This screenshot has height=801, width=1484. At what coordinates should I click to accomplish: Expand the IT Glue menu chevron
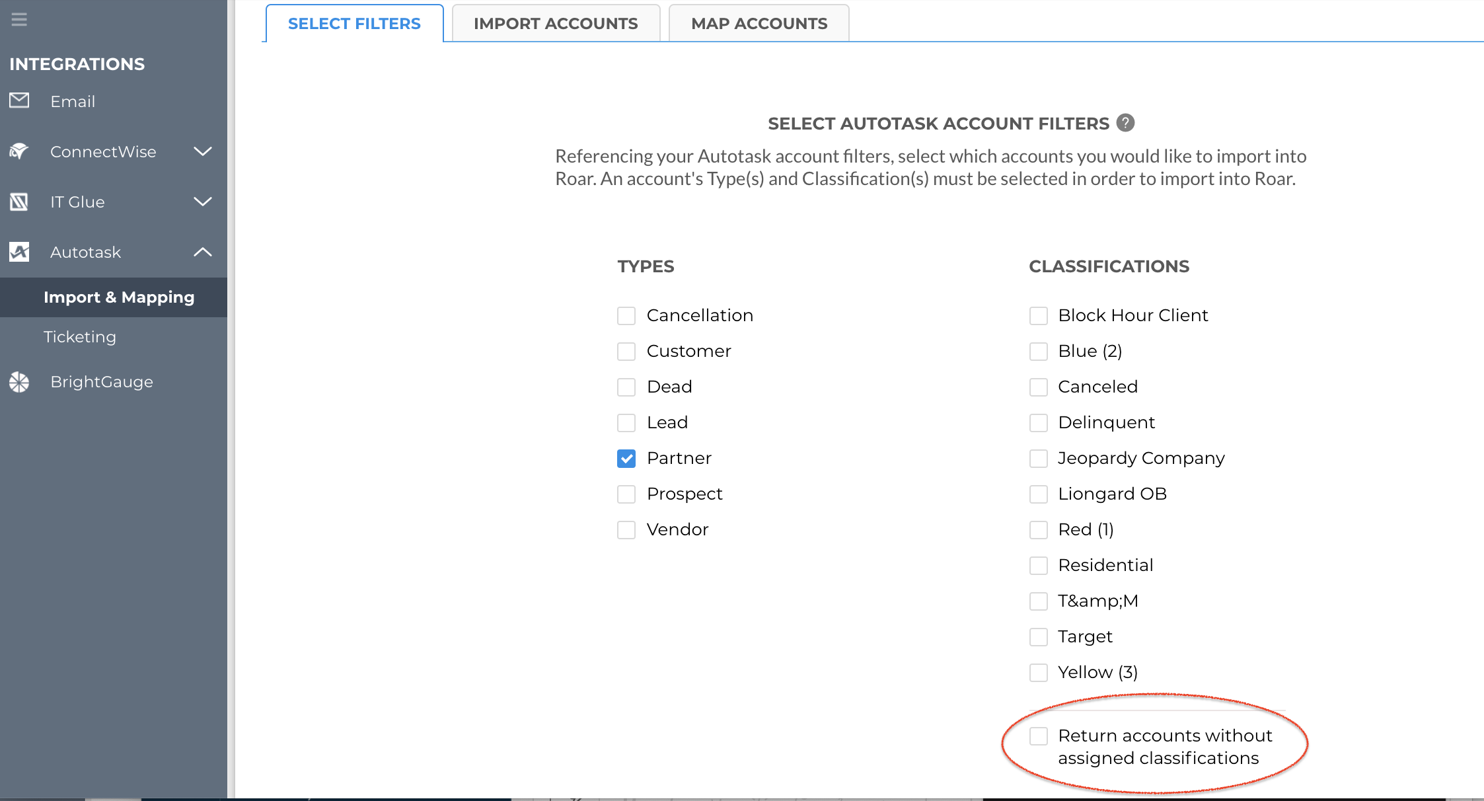[203, 202]
